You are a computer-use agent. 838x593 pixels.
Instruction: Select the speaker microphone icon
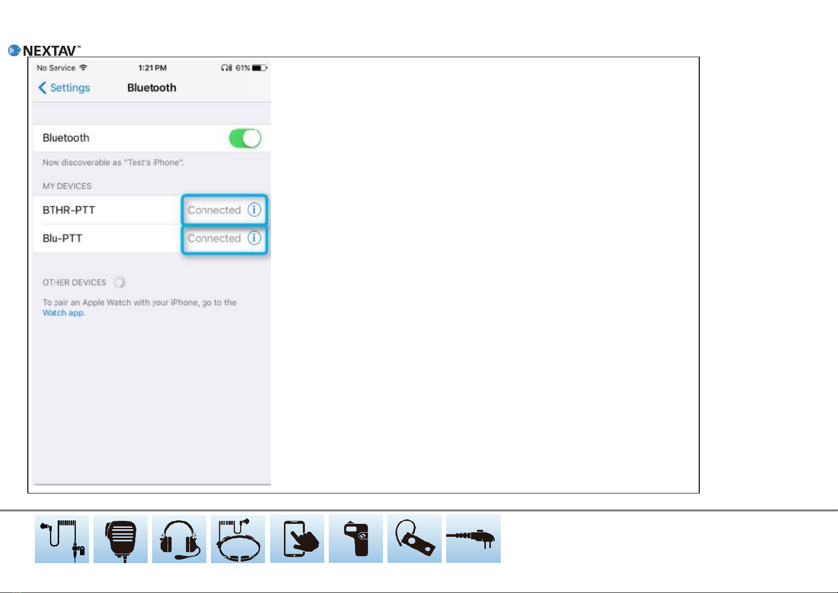pyautogui.click(x=120, y=539)
